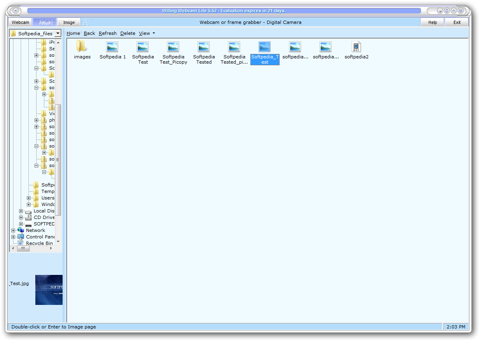This screenshot has height=341, width=480.
Task: Select the 'Temp' folder label in tree
Action: tap(48, 191)
